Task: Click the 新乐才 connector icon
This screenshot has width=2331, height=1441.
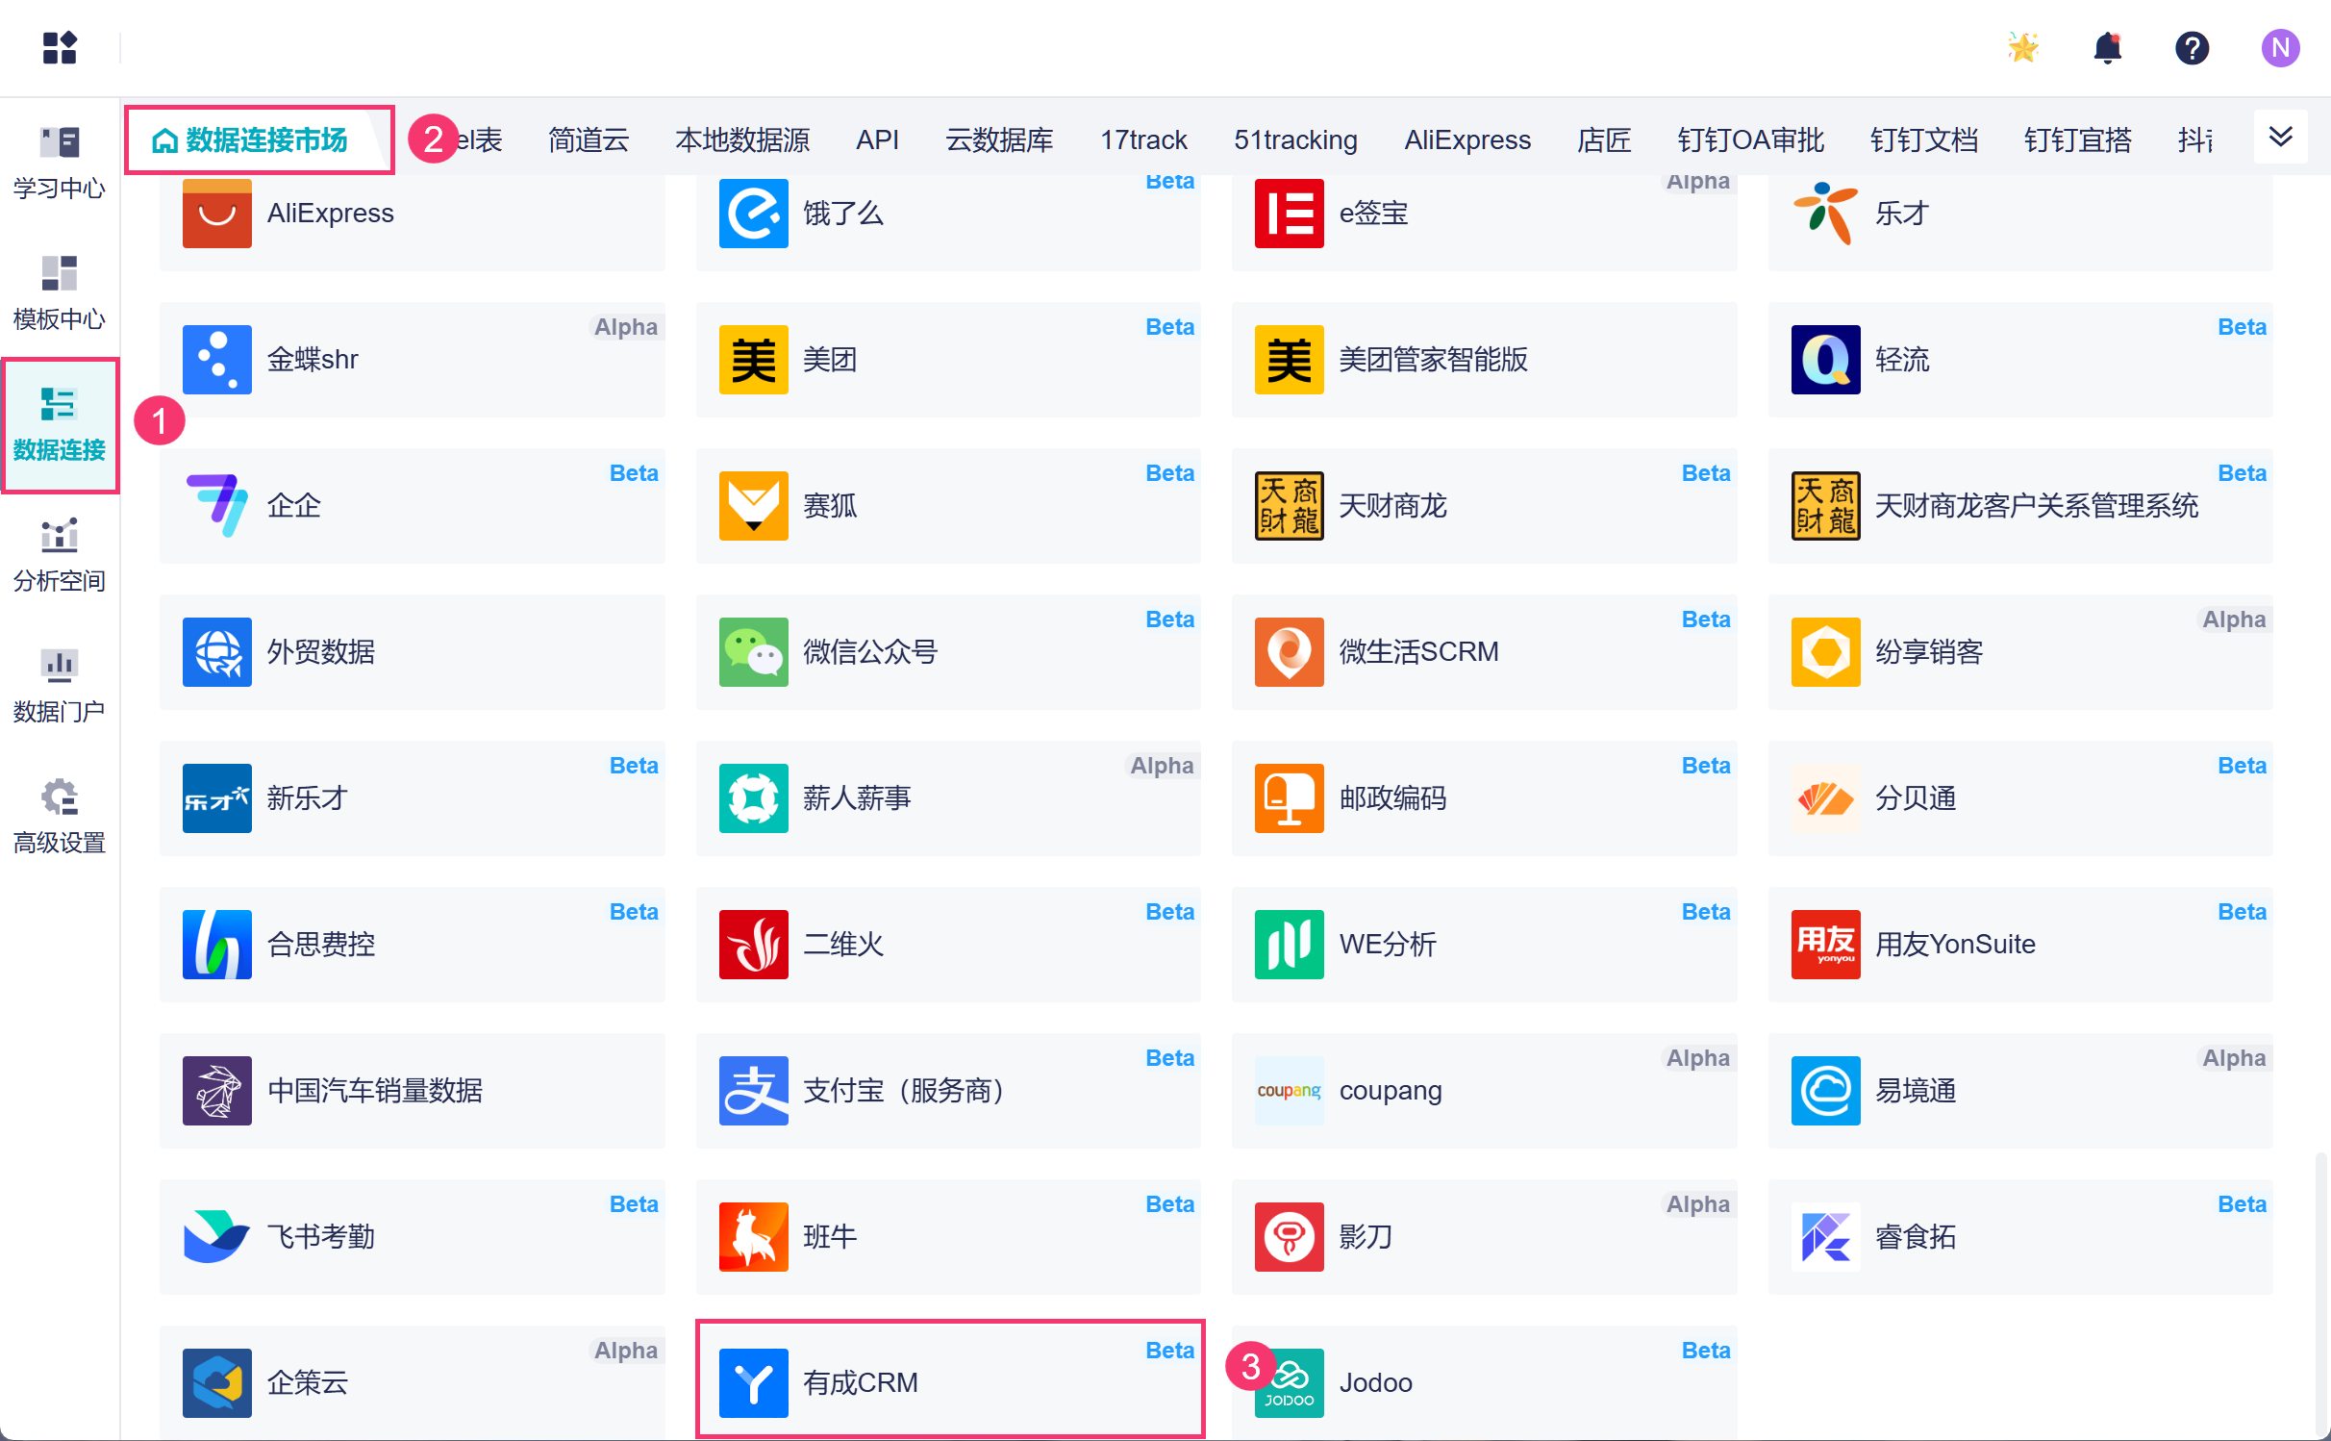Action: [217, 797]
